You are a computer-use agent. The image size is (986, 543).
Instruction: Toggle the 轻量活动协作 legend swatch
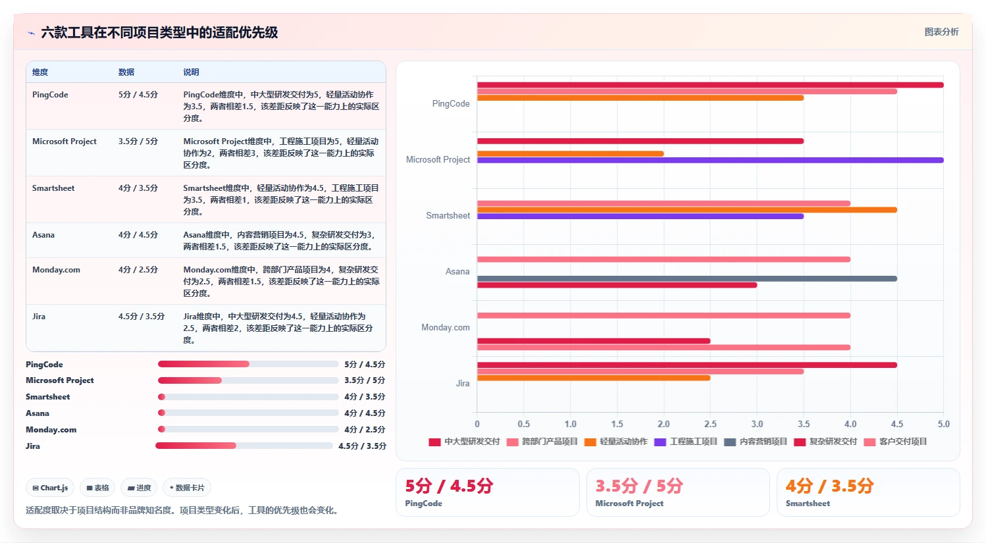pyautogui.click(x=590, y=442)
